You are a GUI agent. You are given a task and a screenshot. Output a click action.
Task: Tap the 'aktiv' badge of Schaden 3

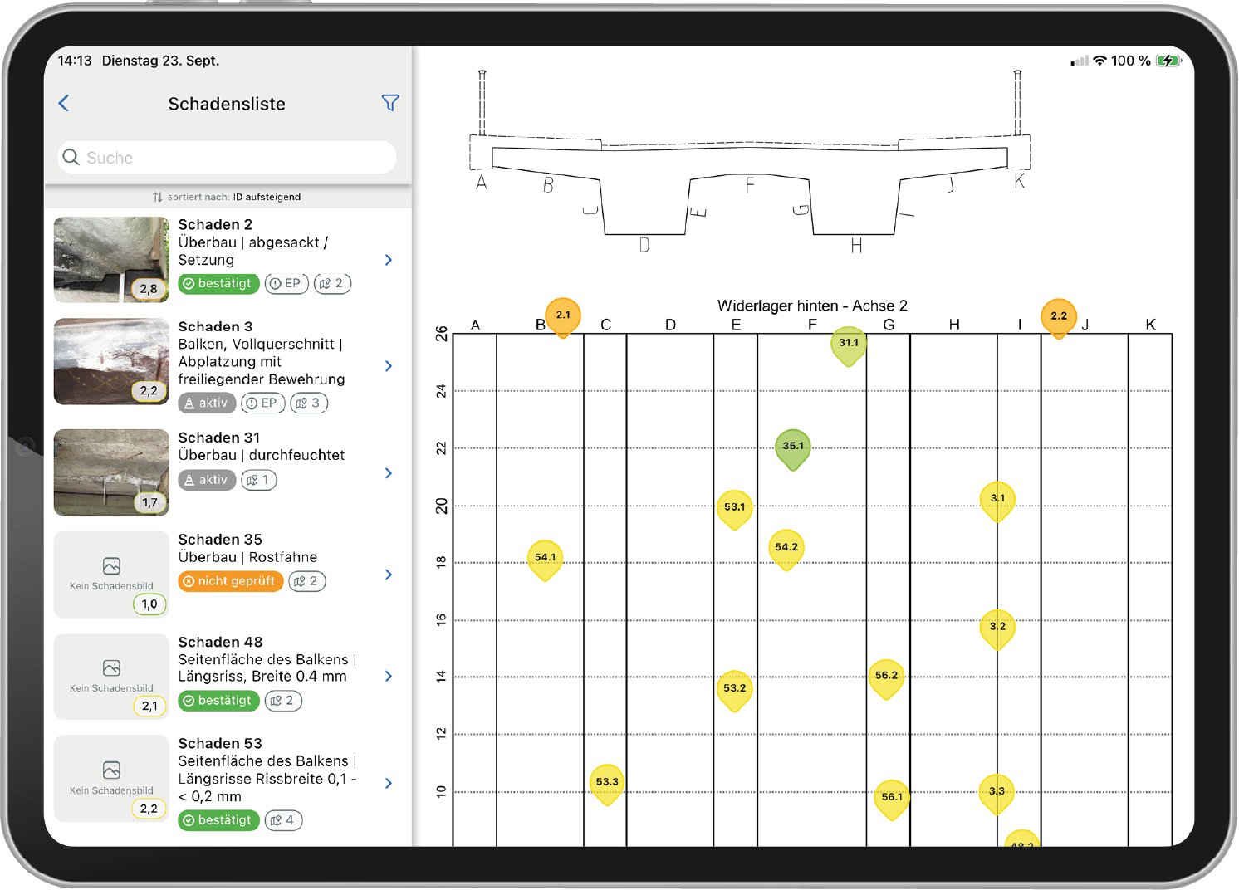point(207,403)
